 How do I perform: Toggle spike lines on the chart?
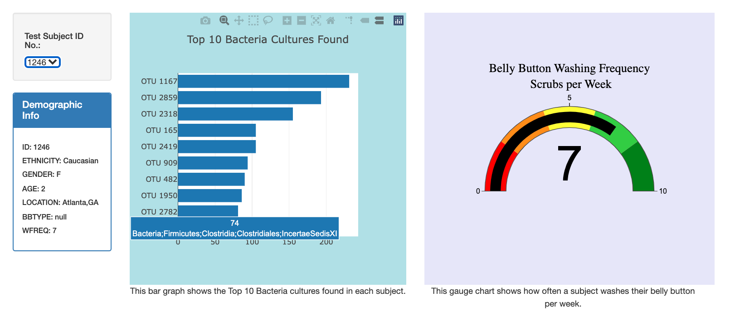[x=350, y=20]
